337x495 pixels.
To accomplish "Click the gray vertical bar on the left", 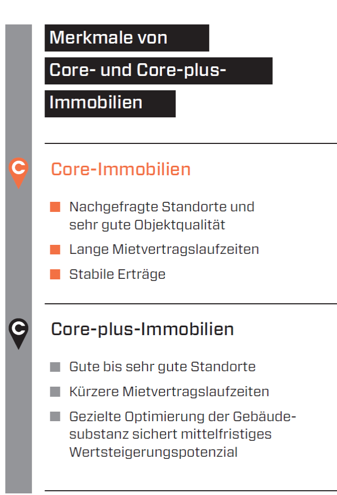I will pyautogui.click(x=19, y=255).
